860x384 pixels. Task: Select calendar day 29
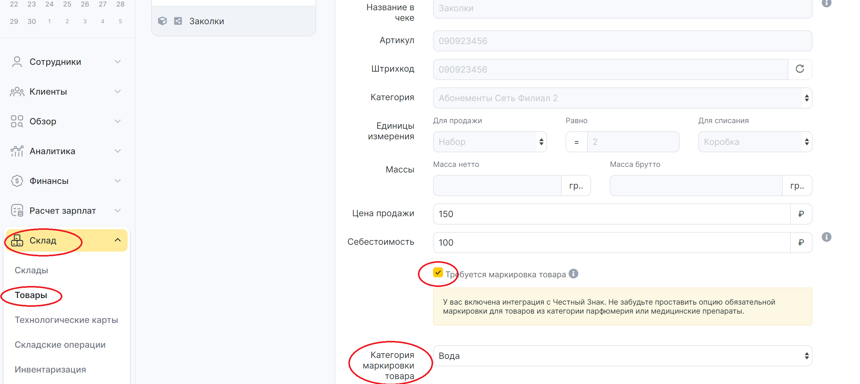[x=14, y=21]
